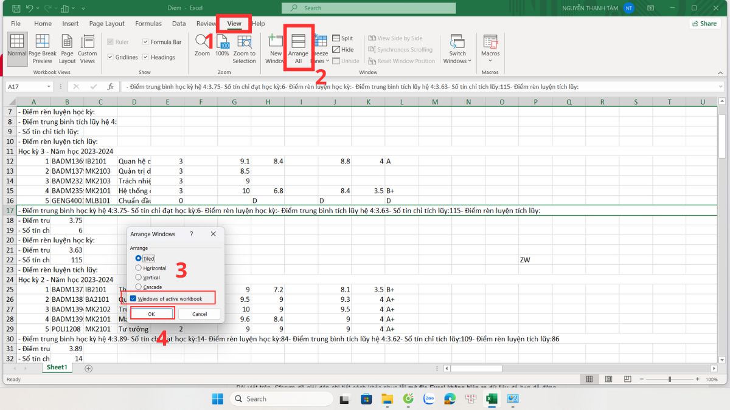Open a New Window
This screenshot has width=730, height=410.
point(276,49)
